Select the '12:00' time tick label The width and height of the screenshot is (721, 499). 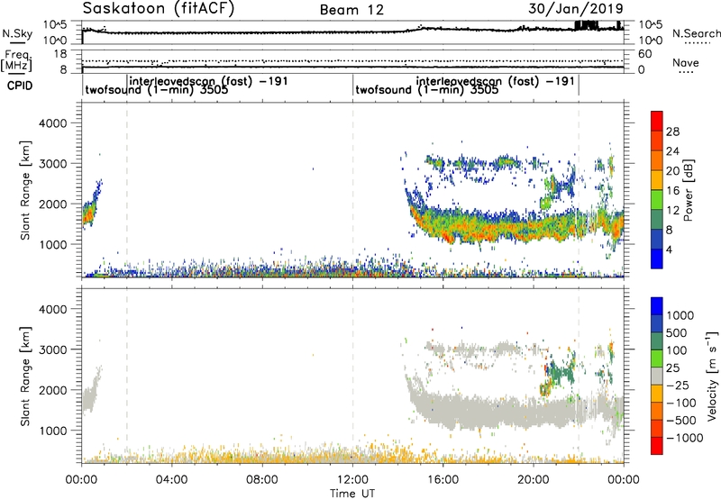pyautogui.click(x=352, y=480)
